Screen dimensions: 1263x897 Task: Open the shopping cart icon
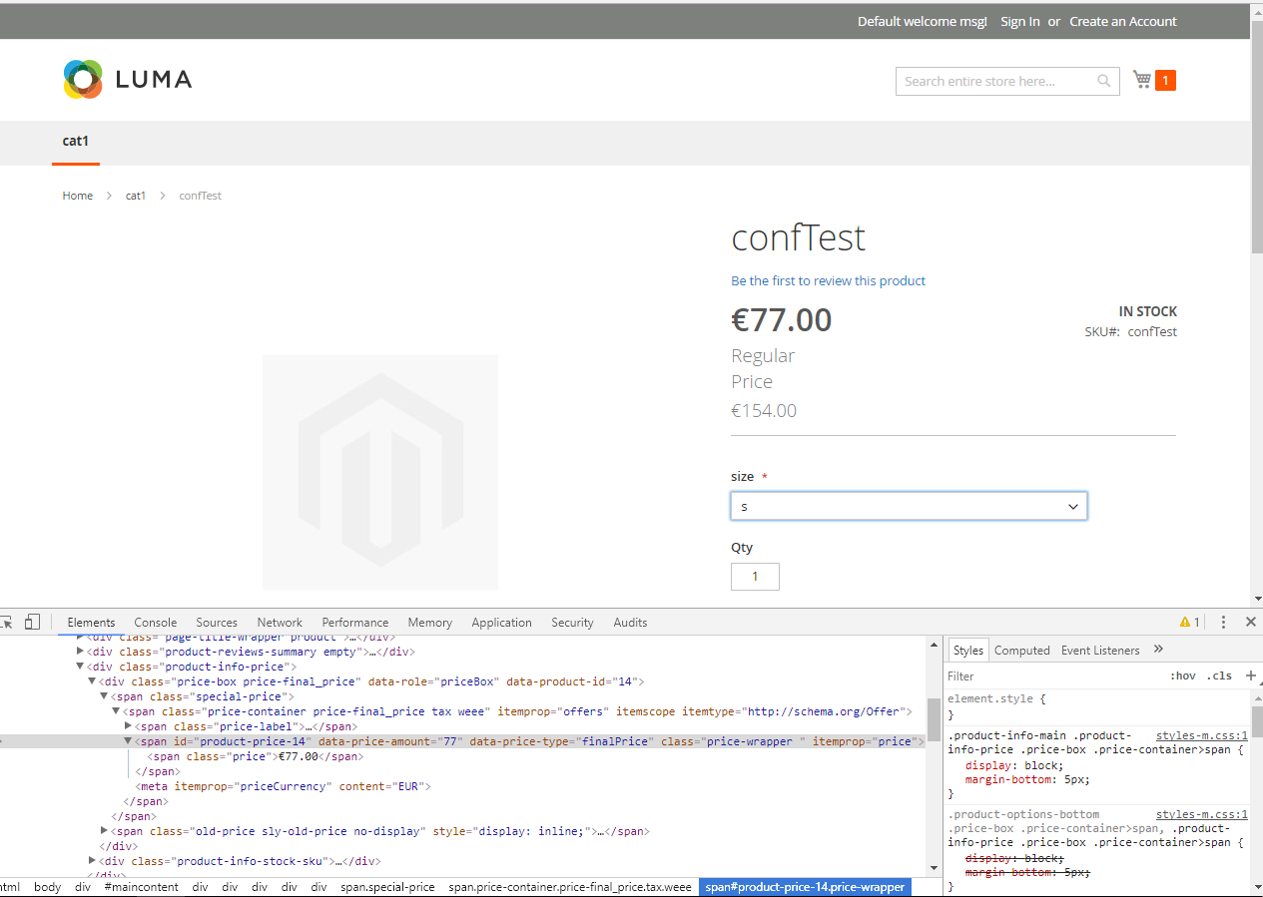pyautogui.click(x=1142, y=80)
